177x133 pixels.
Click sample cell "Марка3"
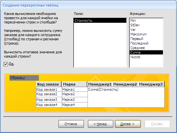tap(75, 100)
